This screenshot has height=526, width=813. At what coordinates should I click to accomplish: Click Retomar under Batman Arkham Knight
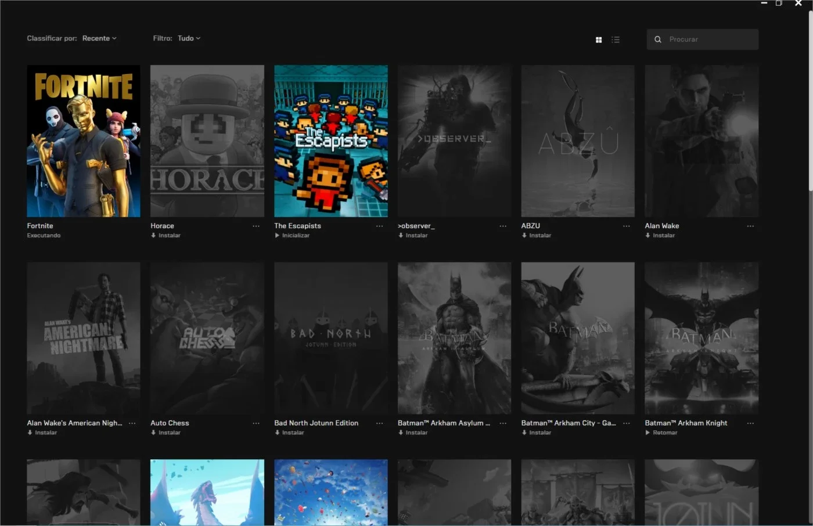[x=661, y=433]
